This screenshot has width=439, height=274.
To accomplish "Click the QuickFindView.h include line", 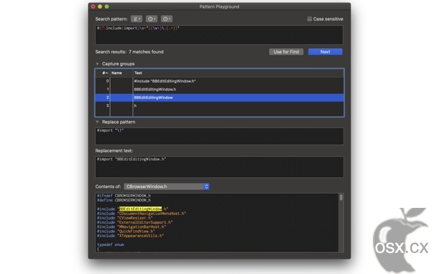I will pyautogui.click(x=126, y=231).
